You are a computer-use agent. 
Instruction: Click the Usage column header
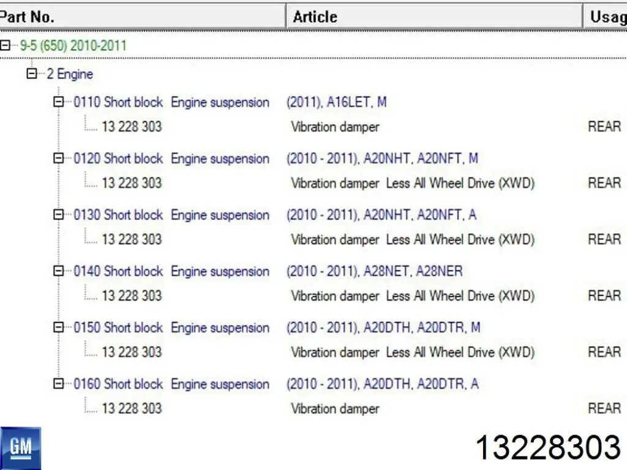click(x=606, y=17)
